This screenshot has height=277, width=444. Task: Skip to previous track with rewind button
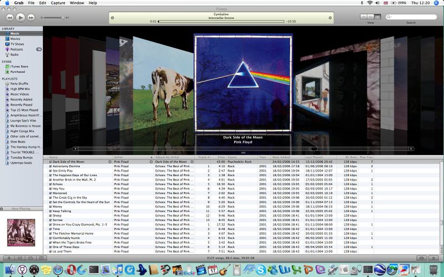point(9,18)
